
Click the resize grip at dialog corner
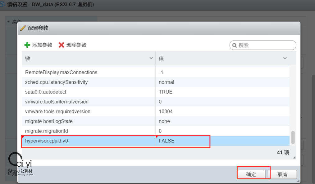[x=298, y=181]
